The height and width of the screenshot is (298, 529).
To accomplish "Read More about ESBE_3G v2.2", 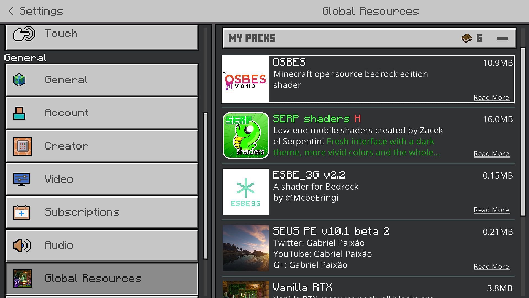I will (491, 210).
